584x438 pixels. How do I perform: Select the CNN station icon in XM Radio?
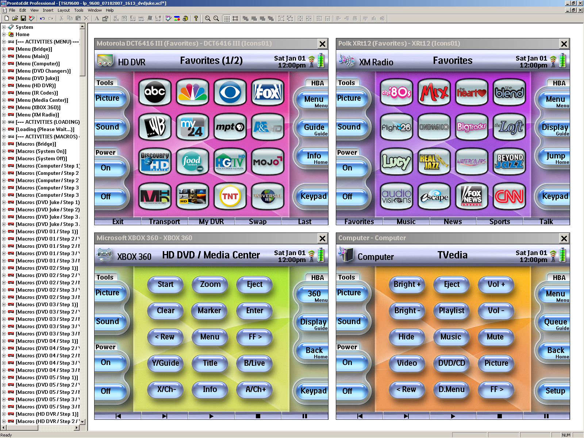tap(509, 196)
